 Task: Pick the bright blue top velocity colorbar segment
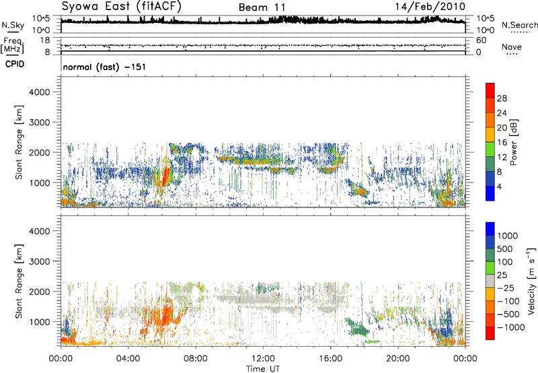[490, 229]
